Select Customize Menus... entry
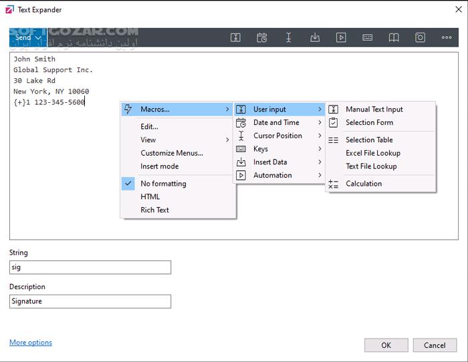This screenshot has height=362, width=468. point(178,153)
